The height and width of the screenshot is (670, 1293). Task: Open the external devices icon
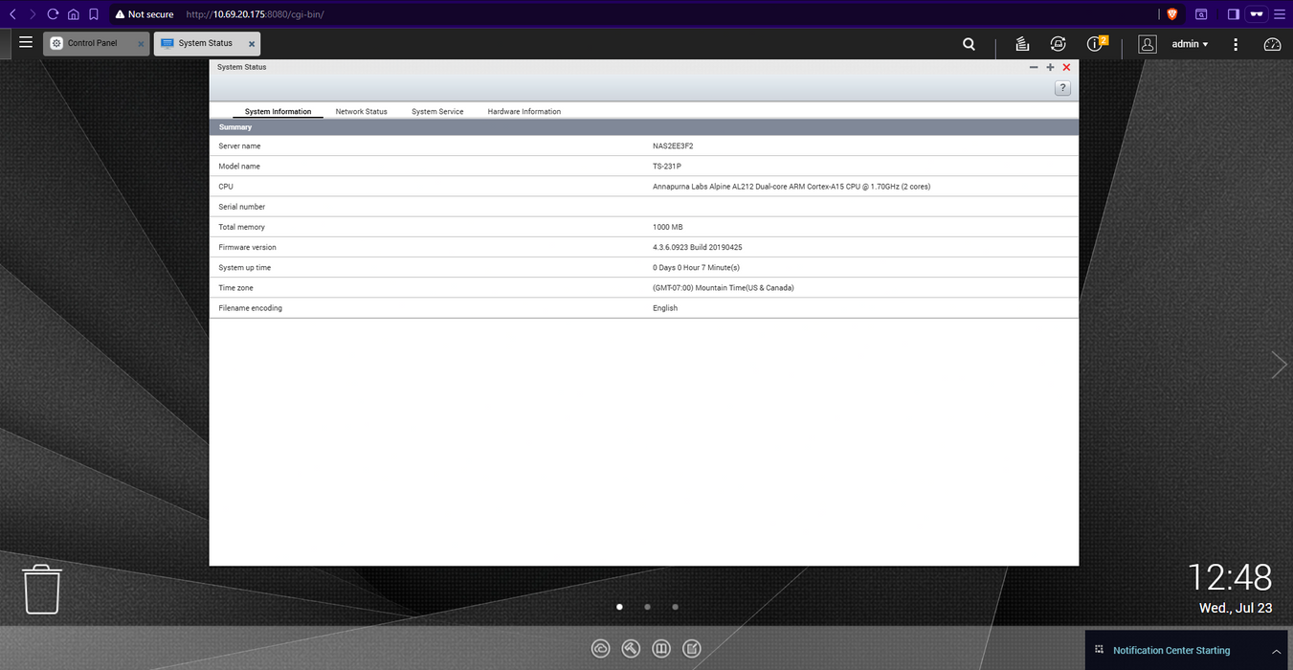click(1058, 44)
